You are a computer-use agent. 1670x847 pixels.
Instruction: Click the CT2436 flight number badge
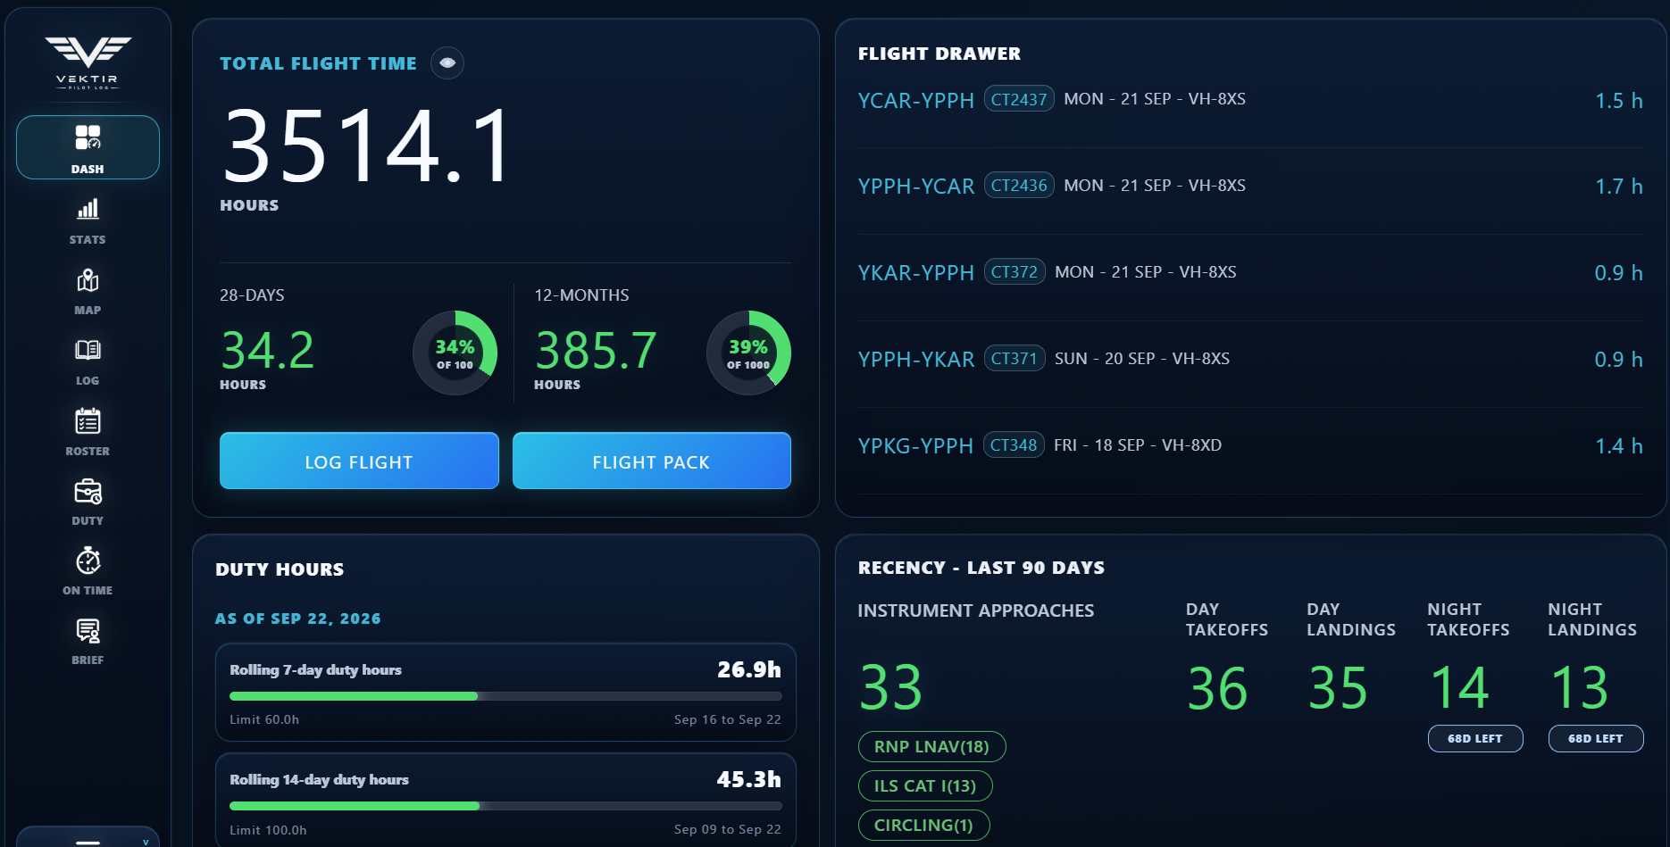1019,186
